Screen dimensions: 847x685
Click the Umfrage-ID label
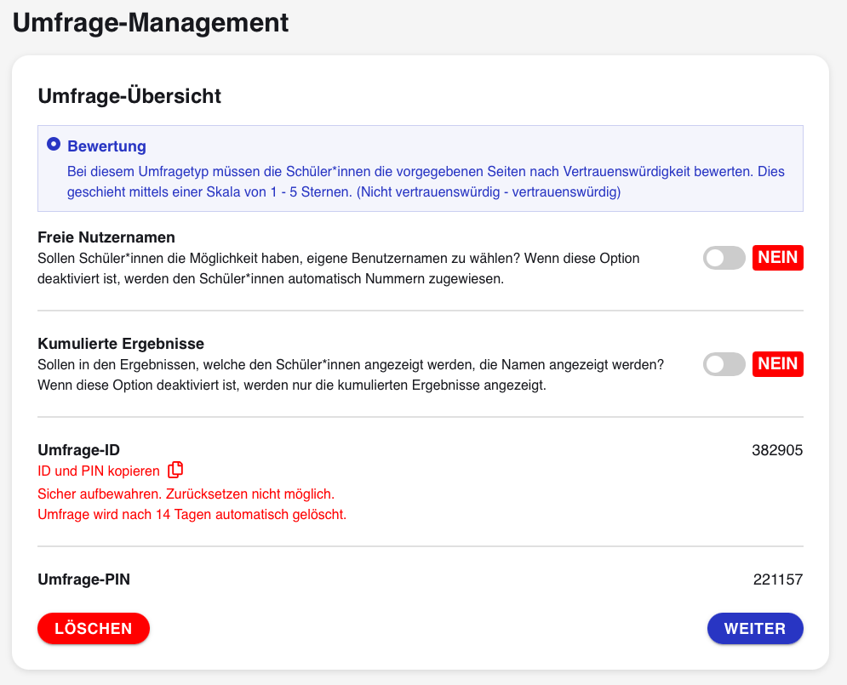pos(79,450)
